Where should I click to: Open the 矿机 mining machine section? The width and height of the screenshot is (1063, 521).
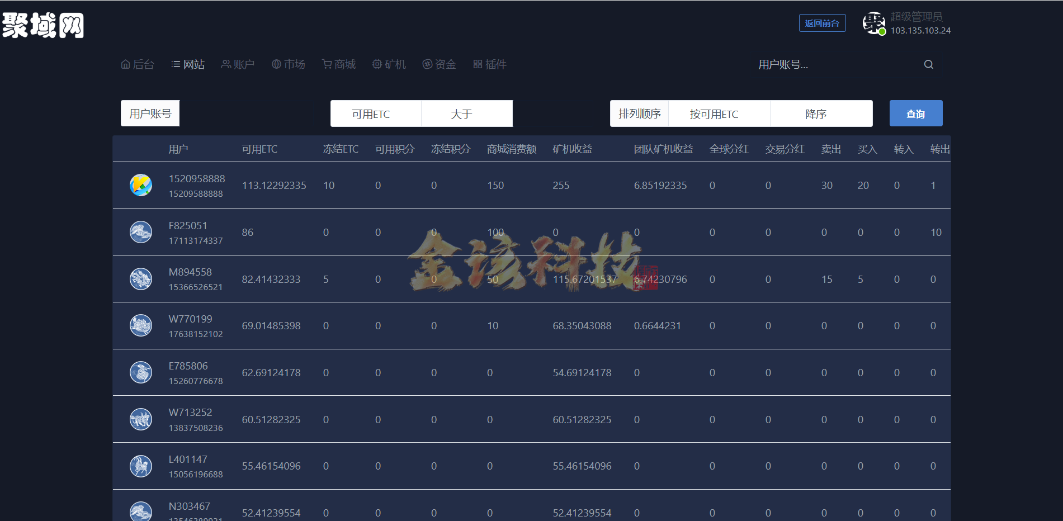[x=389, y=64]
